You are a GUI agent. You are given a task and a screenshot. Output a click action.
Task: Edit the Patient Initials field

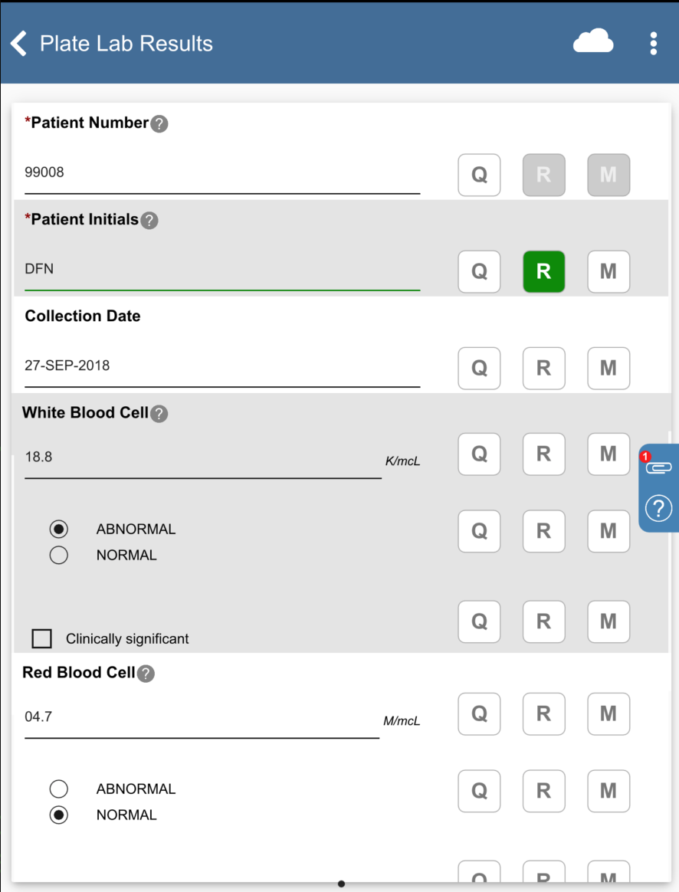tap(222, 271)
